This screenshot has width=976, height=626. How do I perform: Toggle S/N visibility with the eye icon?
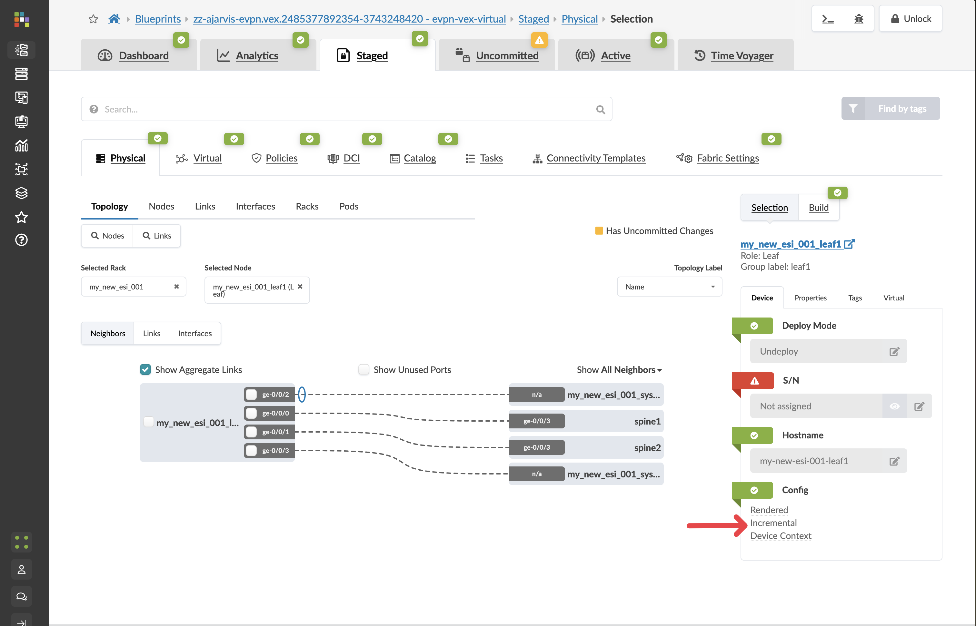[895, 406]
